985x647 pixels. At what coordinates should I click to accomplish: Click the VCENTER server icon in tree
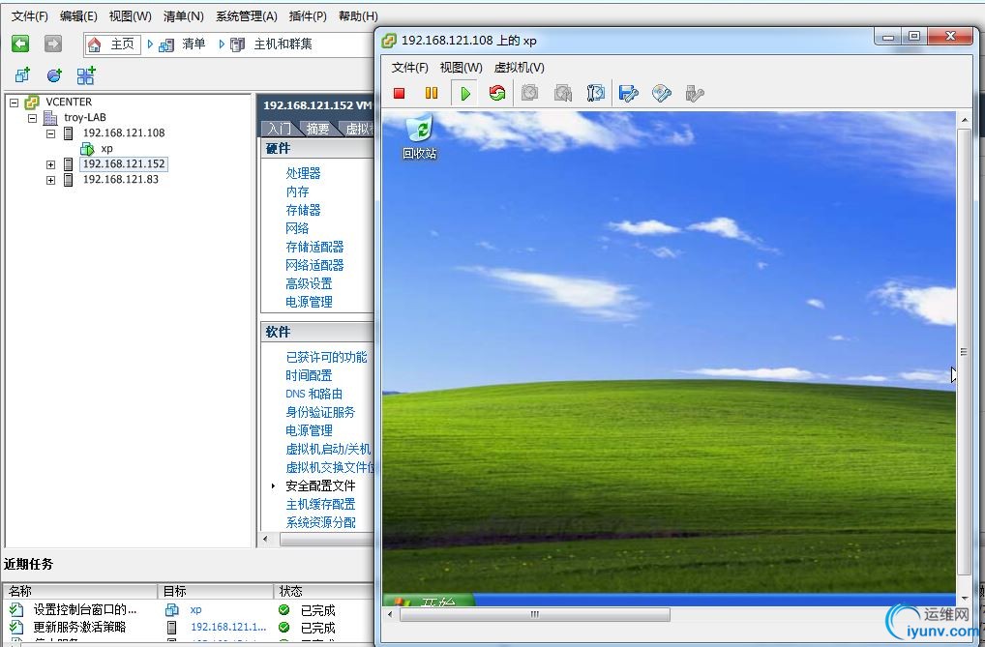click(31, 102)
